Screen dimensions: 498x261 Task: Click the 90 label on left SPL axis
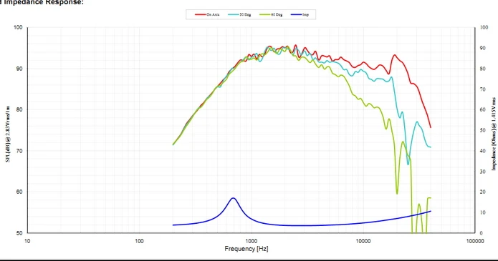[19, 69]
